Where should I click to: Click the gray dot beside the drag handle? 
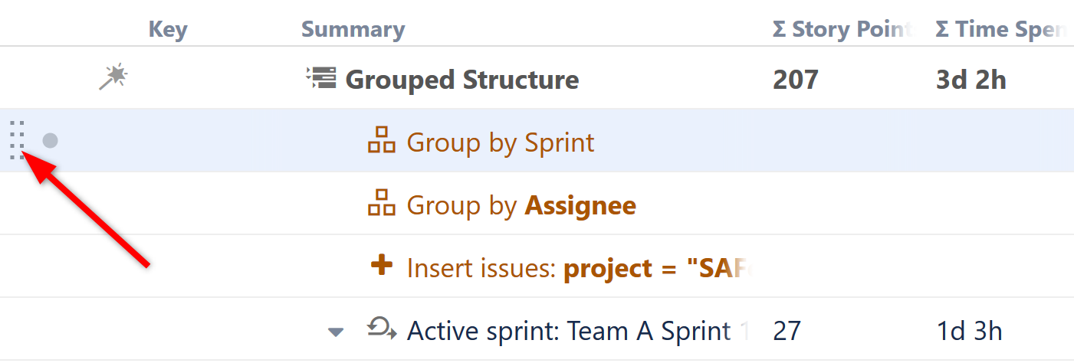click(x=50, y=141)
